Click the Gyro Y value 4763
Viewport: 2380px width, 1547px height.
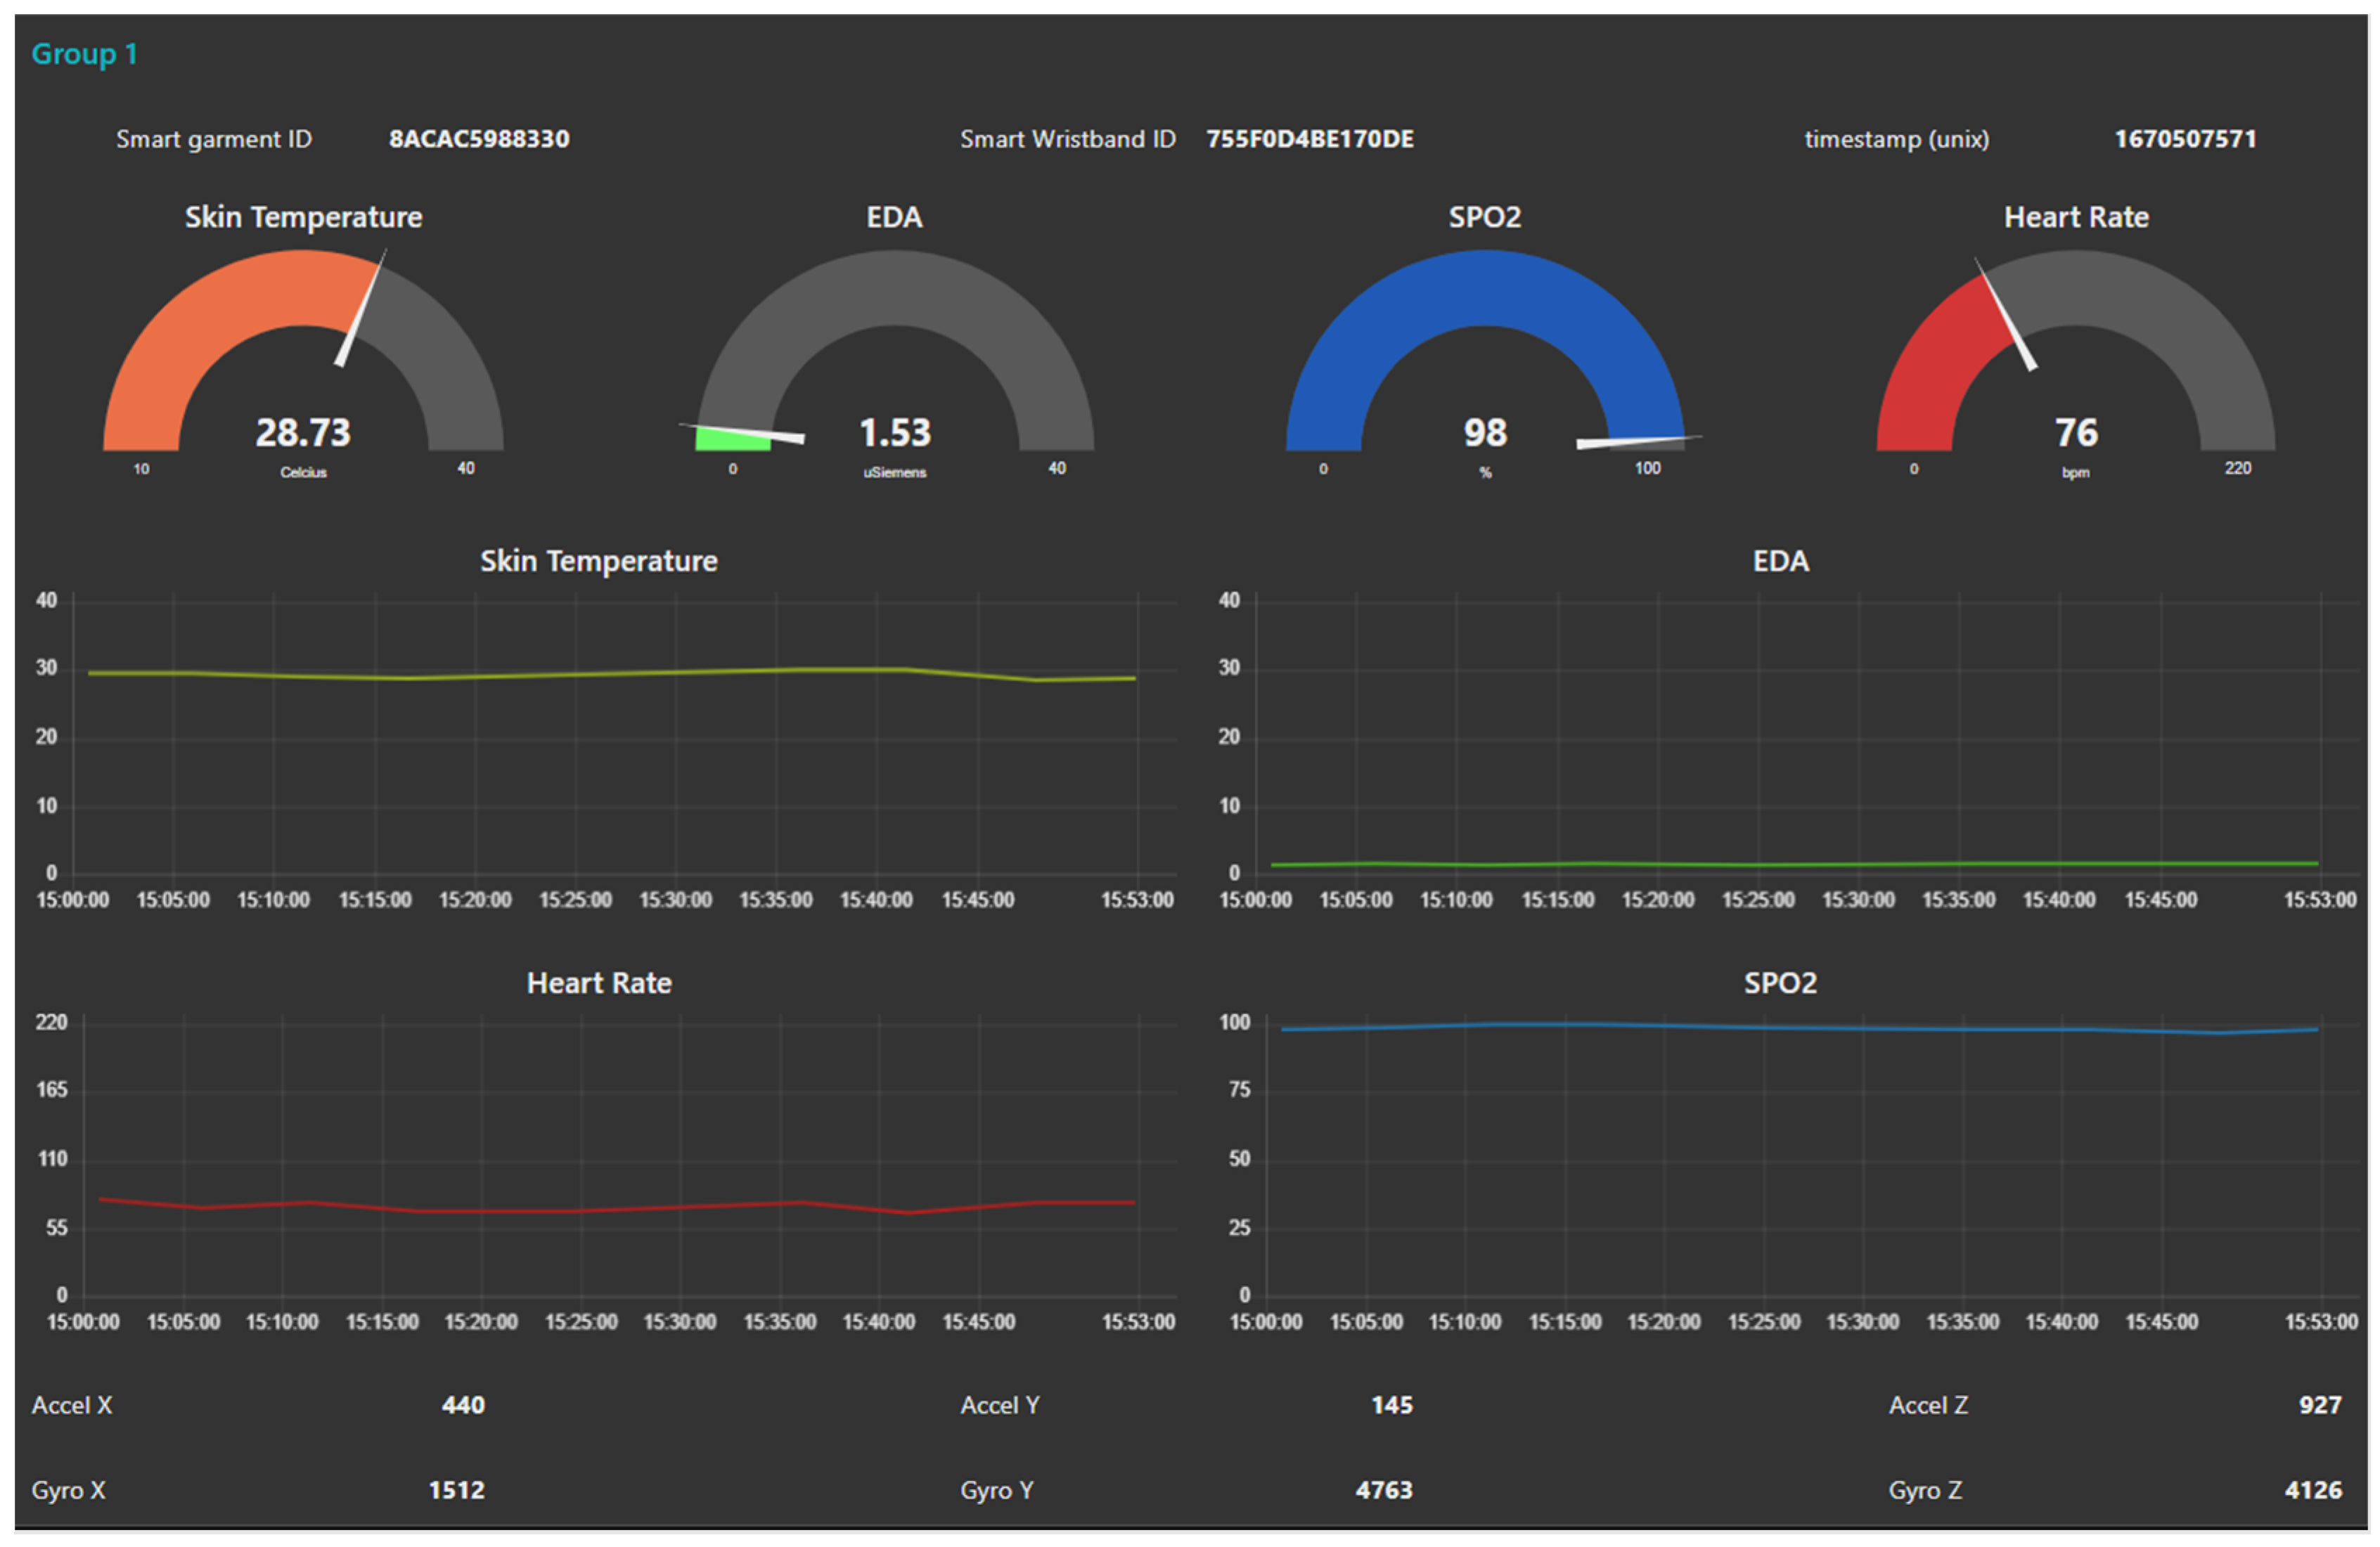(1384, 1490)
